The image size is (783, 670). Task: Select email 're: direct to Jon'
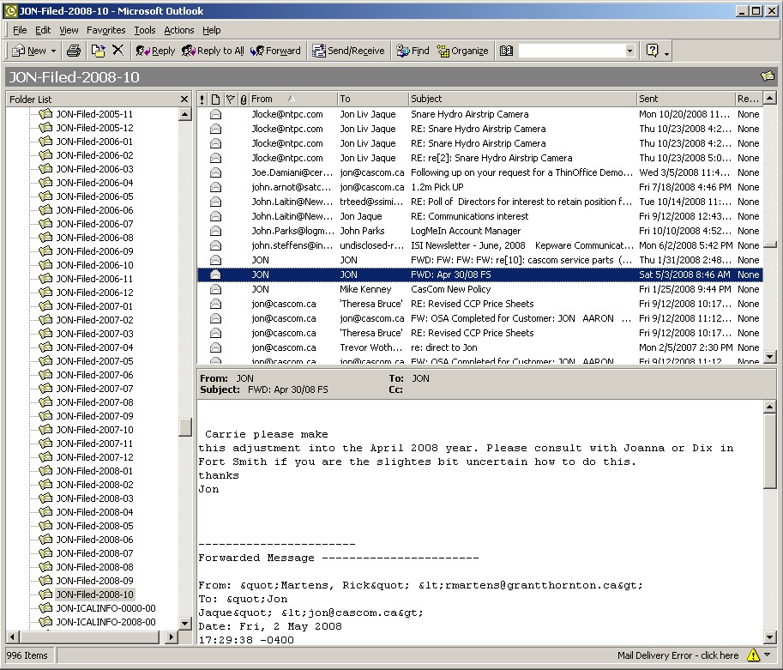[x=480, y=347]
